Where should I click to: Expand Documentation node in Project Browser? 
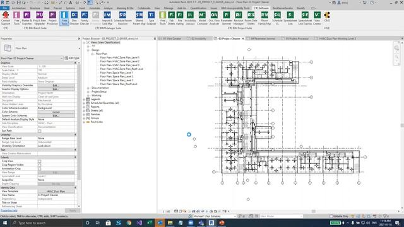[88, 88]
